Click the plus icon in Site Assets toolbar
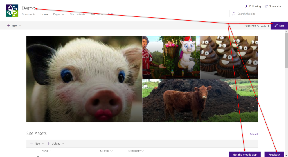 31,143
